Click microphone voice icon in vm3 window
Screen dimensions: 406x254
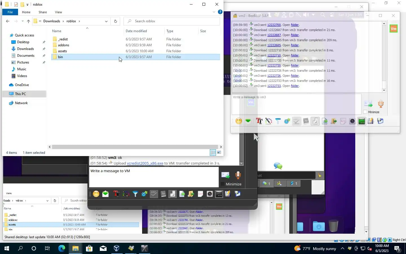point(381,104)
